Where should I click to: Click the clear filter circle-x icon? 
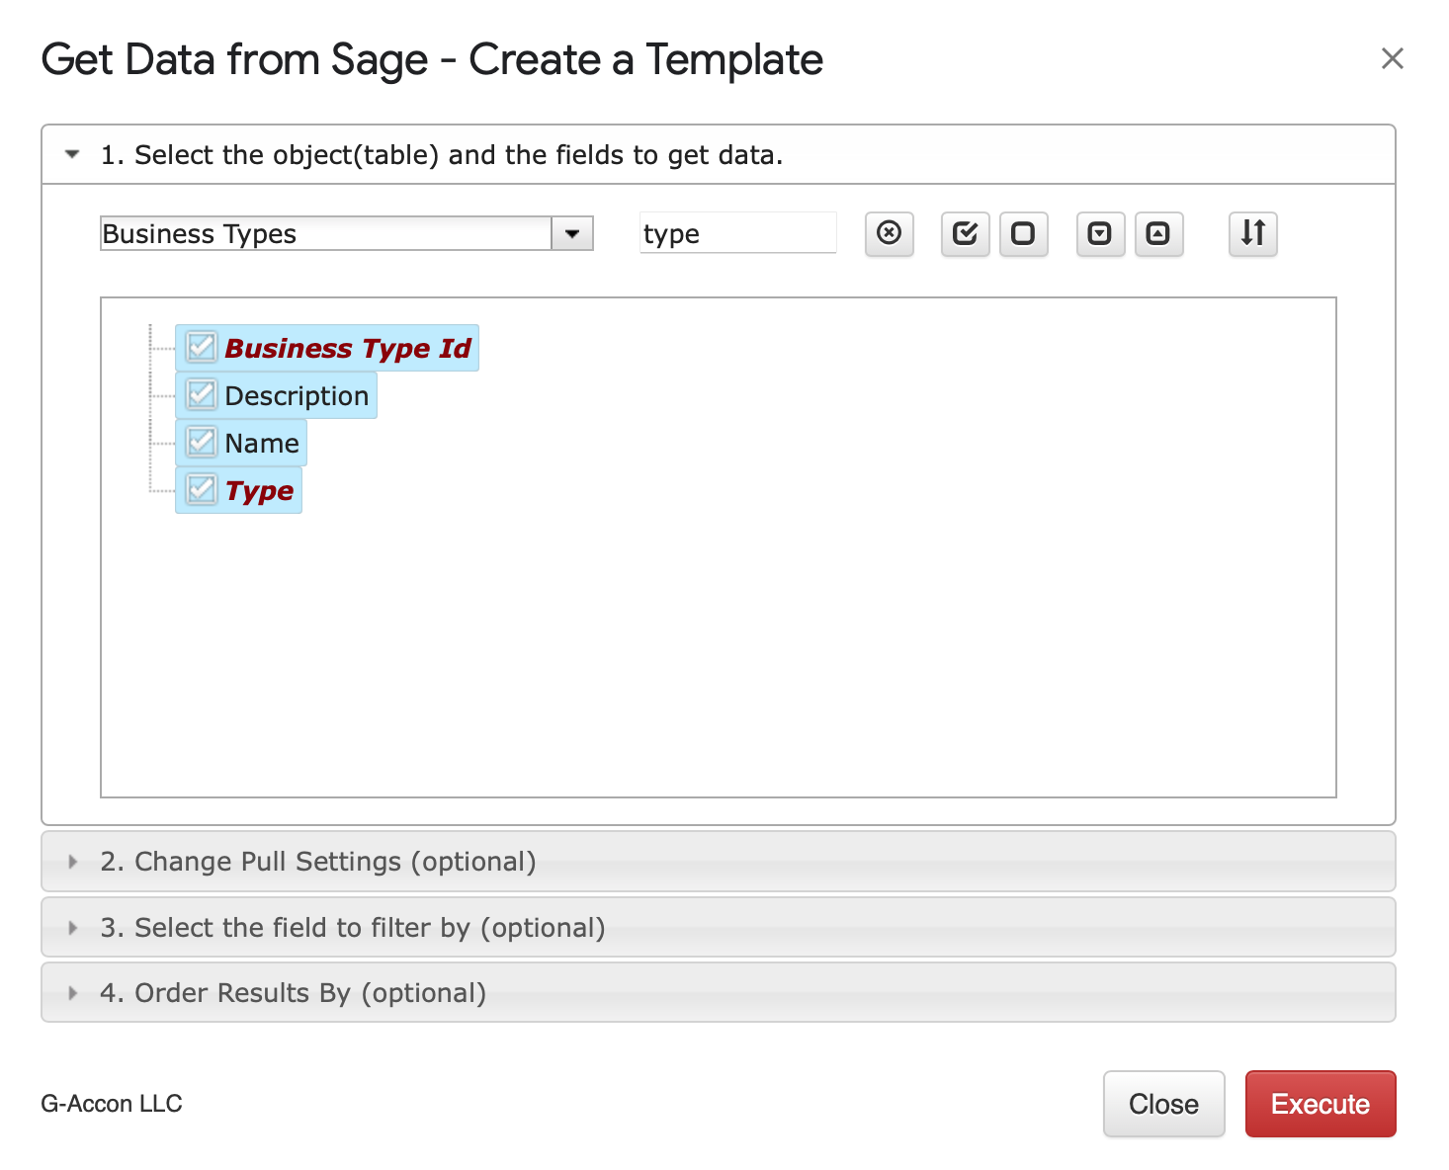[x=889, y=234]
